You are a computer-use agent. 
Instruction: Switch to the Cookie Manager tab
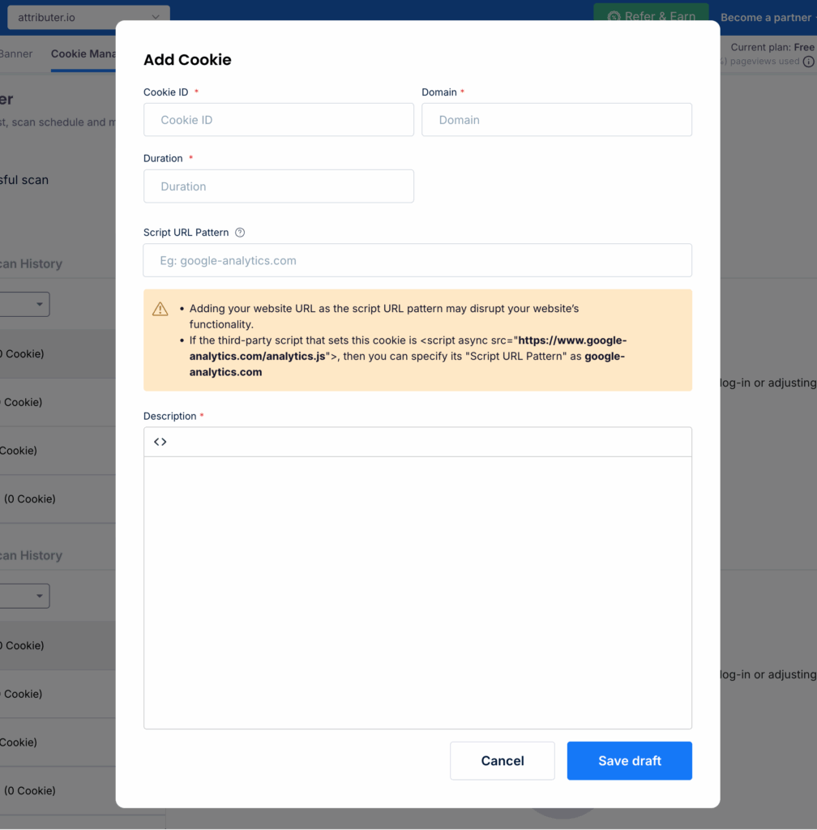(83, 54)
